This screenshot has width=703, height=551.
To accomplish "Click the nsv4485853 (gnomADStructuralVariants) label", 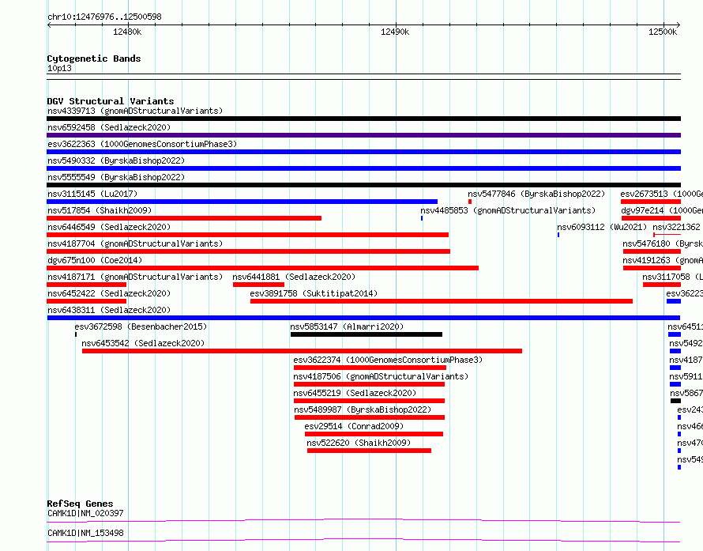I will click(508, 210).
